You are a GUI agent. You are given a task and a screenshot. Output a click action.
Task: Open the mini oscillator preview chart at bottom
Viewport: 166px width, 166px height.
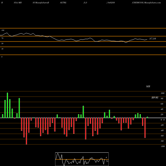tap(82, 159)
